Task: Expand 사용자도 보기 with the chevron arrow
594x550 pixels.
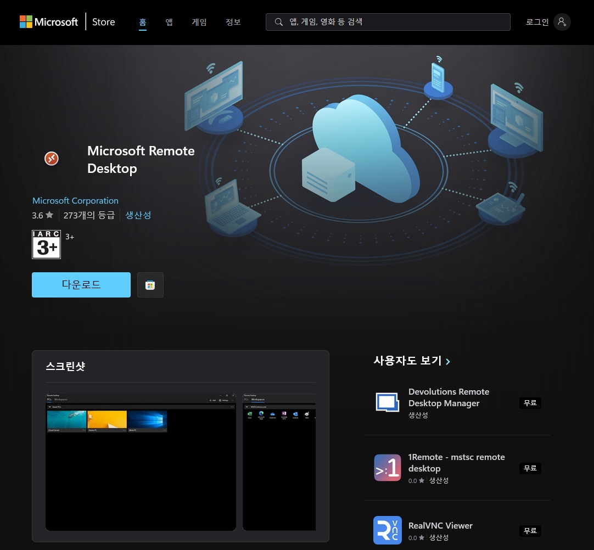Action: tap(448, 361)
